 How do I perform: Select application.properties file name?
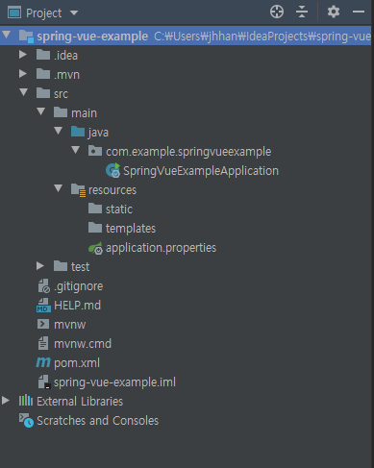tap(161, 248)
